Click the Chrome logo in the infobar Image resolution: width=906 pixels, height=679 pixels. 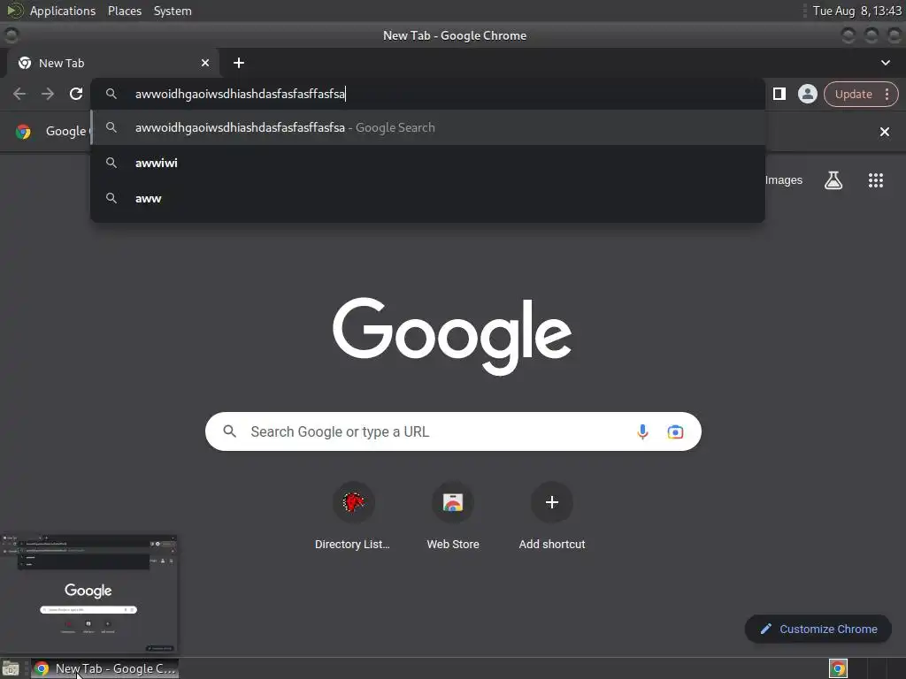23,132
